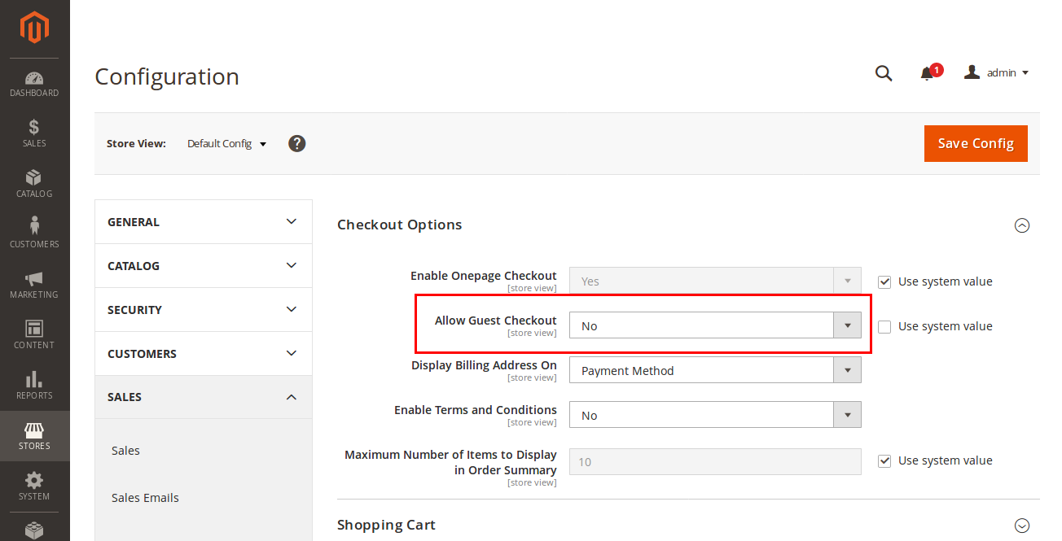Expand the Security configuration section
Image resolution: width=1062 pixels, height=541 pixels.
(203, 309)
